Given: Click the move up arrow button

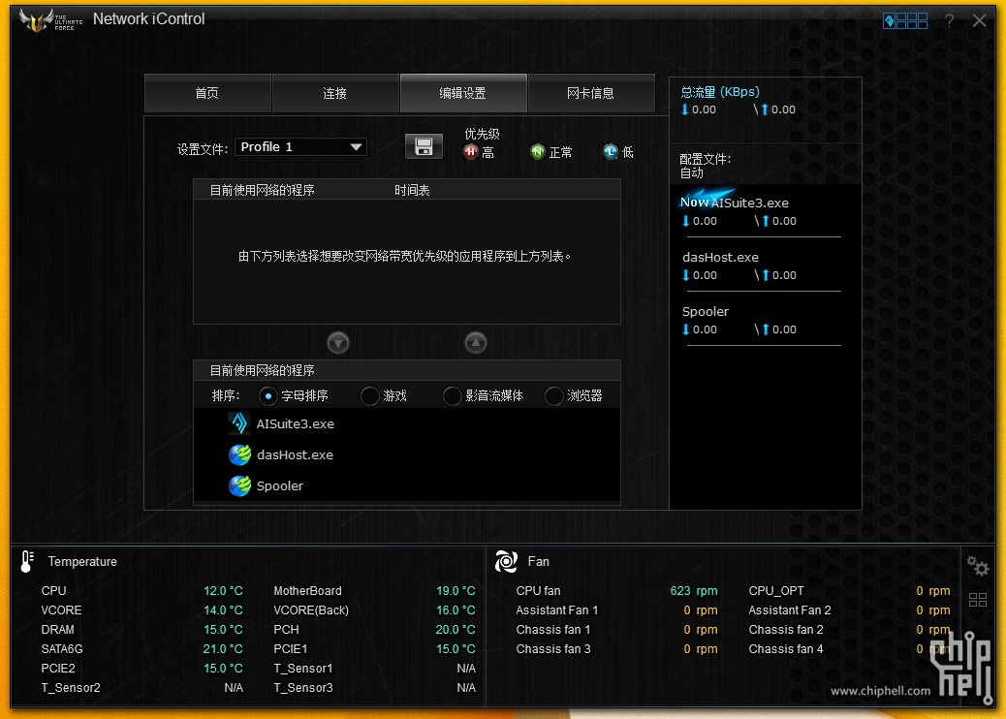Looking at the screenshot, I should pos(476,343).
